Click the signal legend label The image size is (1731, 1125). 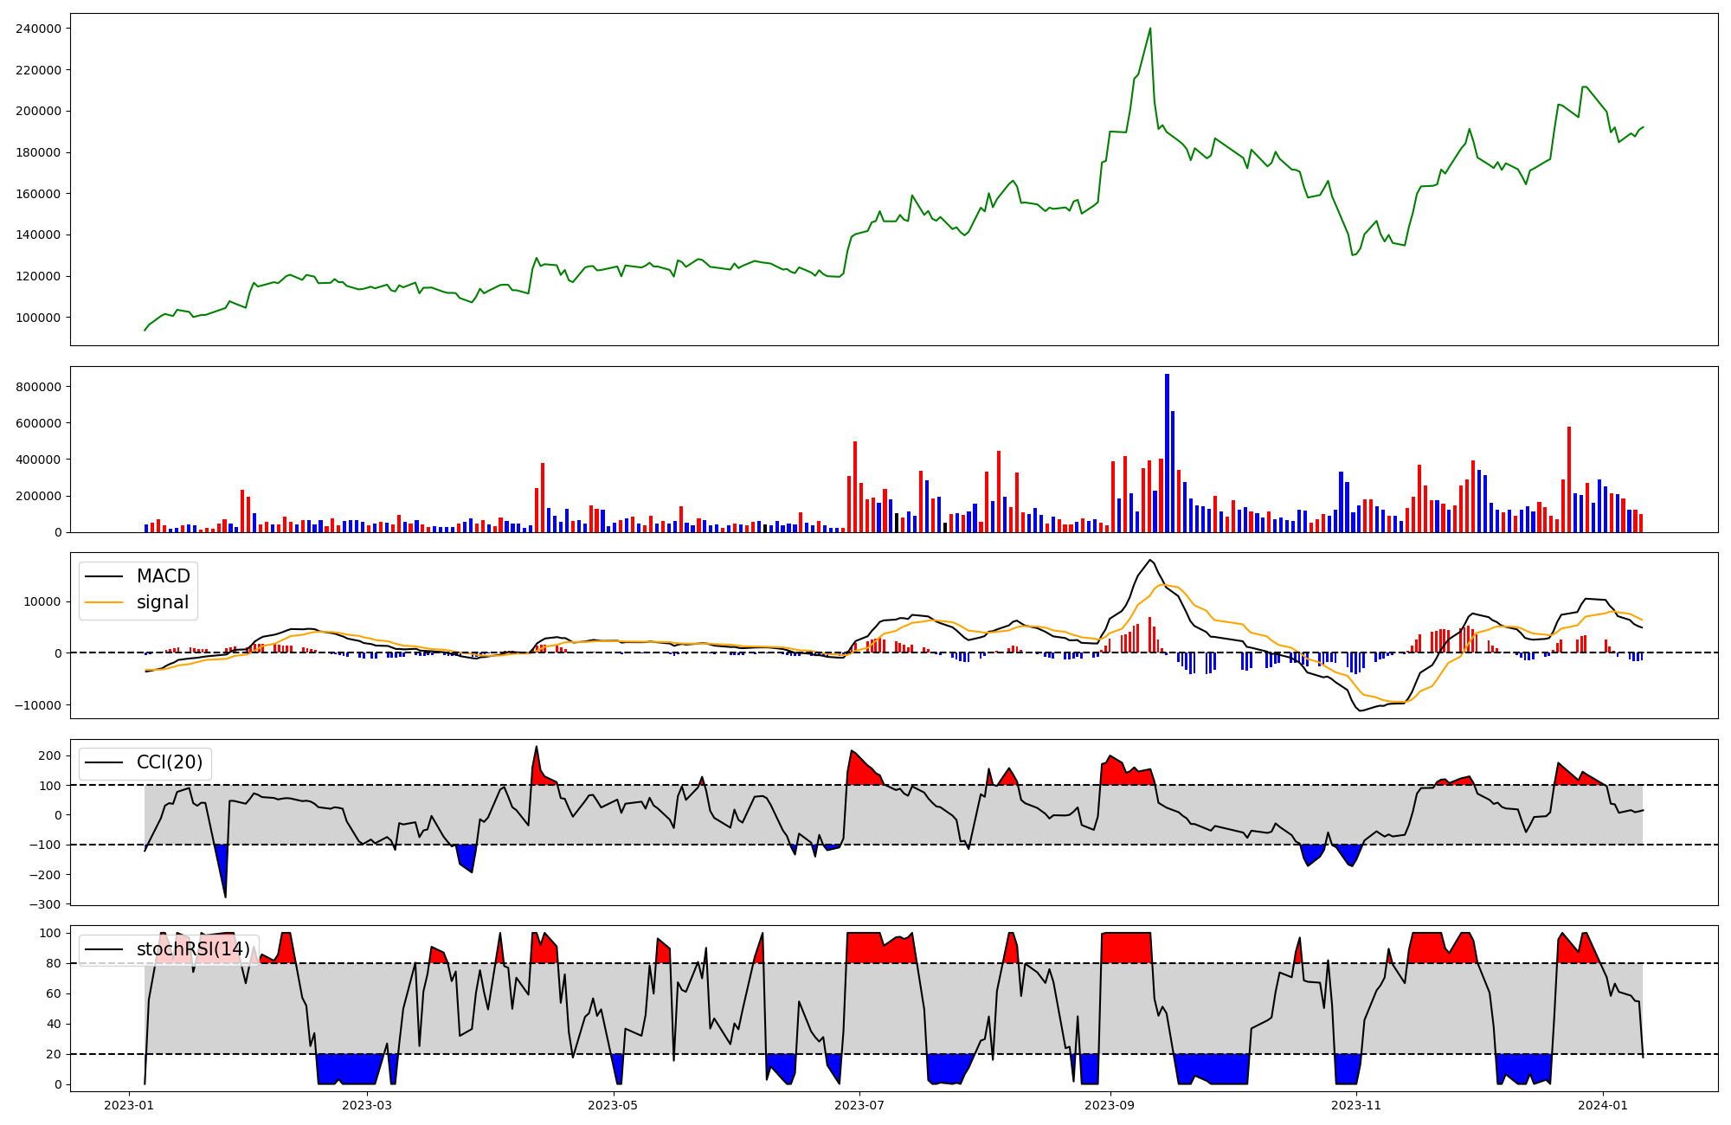click(x=163, y=602)
